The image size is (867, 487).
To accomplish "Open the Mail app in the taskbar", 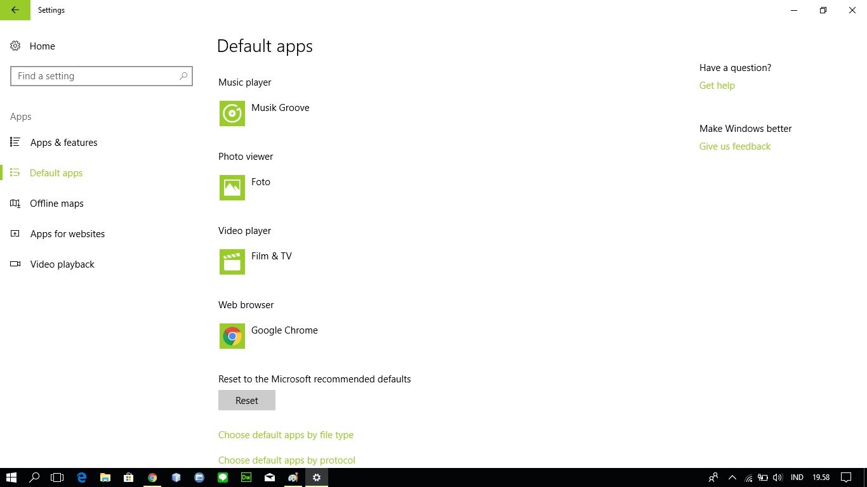I will click(x=270, y=477).
